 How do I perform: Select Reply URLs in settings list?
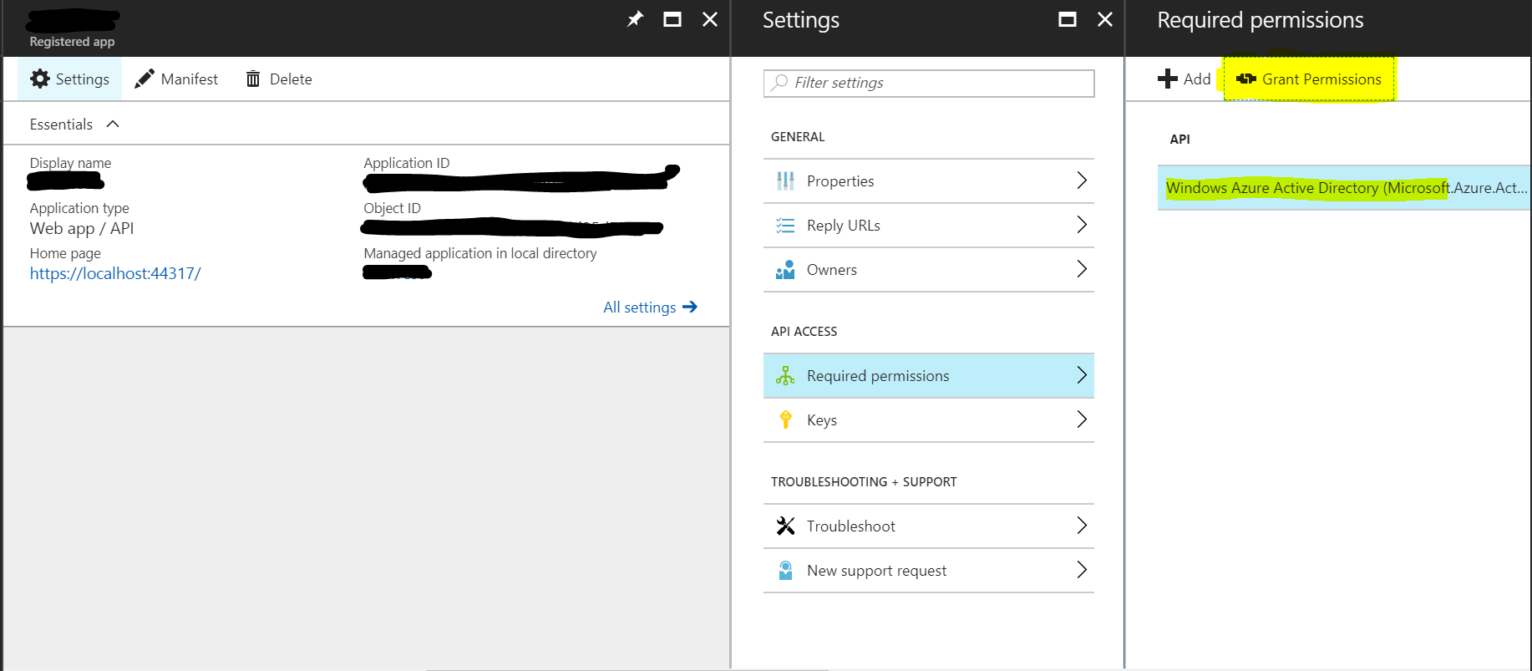pos(929,225)
